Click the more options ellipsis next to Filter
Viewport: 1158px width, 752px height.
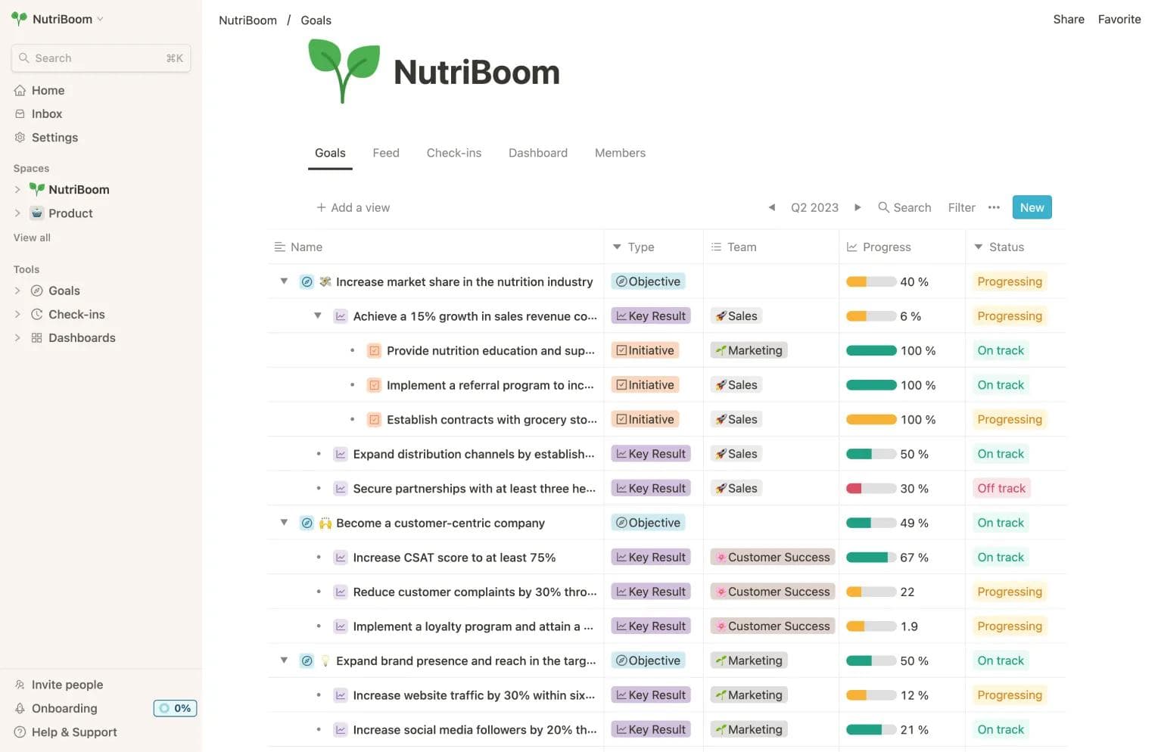tap(994, 207)
